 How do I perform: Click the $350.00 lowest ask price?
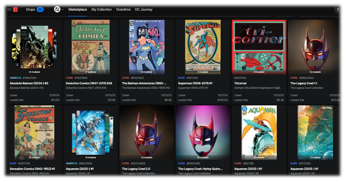click(223, 100)
